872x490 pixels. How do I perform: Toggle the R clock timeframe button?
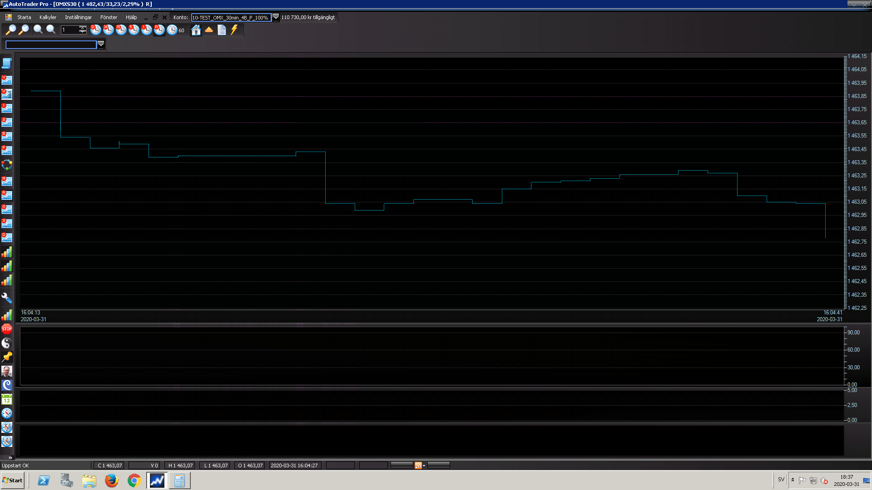[x=159, y=30]
